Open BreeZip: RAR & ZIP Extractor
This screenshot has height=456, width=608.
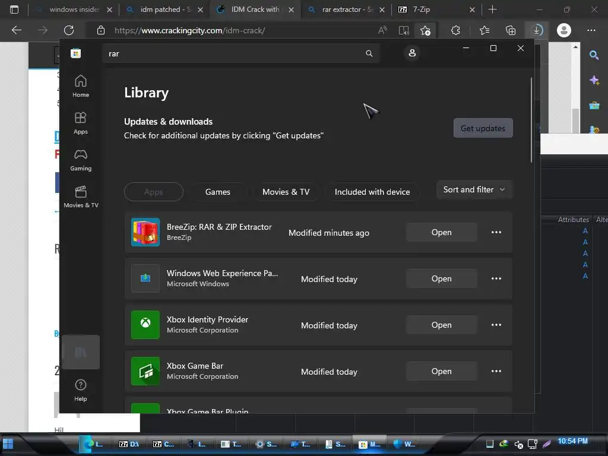pyautogui.click(x=441, y=232)
